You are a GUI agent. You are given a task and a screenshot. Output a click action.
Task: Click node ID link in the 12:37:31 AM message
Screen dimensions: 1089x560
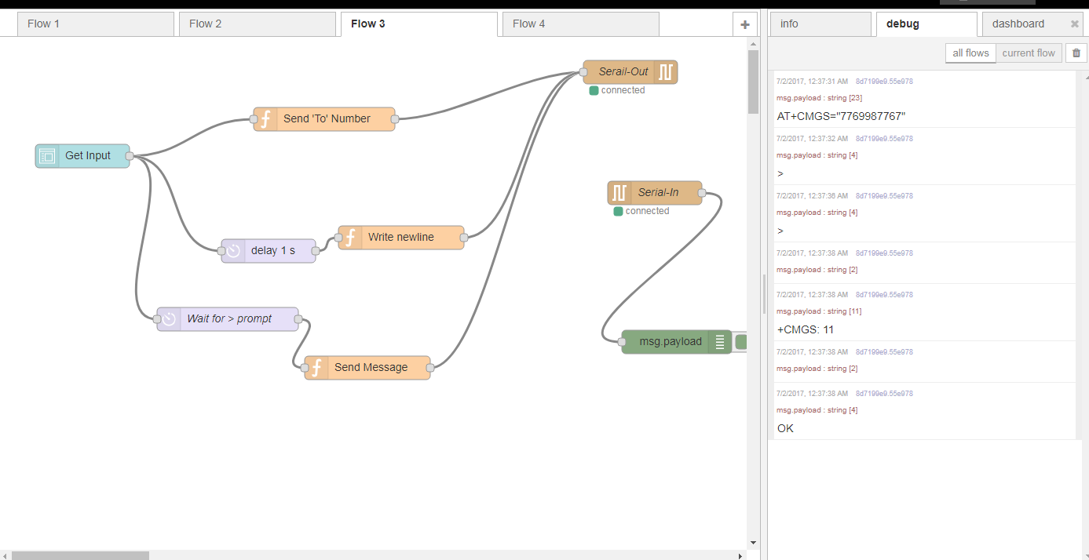(x=884, y=82)
